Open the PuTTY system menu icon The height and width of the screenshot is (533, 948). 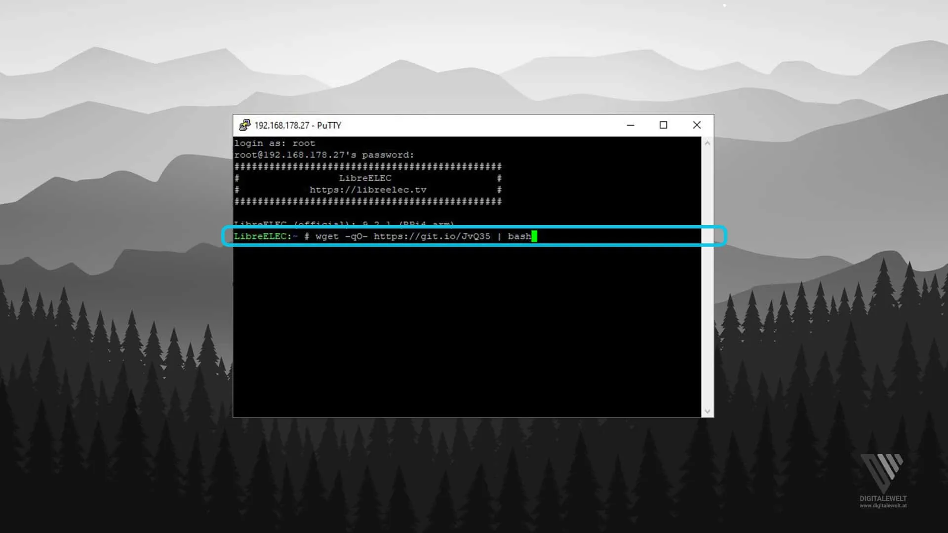click(244, 125)
